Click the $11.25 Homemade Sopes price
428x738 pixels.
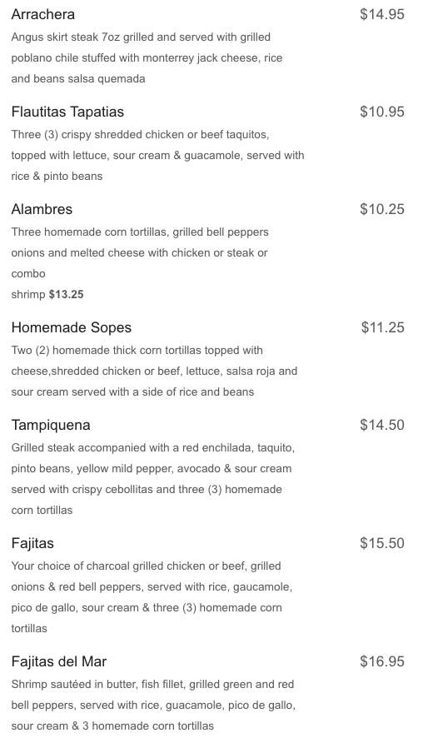tap(382, 327)
